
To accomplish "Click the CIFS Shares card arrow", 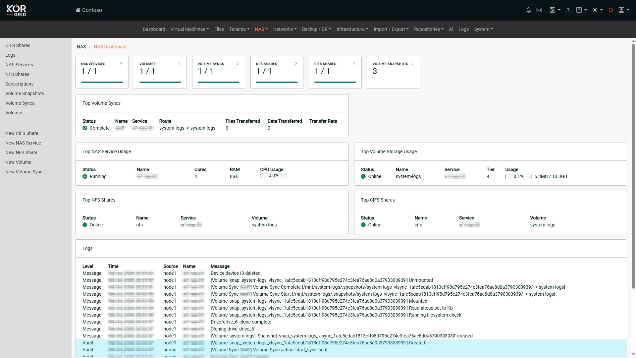I will [354, 64].
